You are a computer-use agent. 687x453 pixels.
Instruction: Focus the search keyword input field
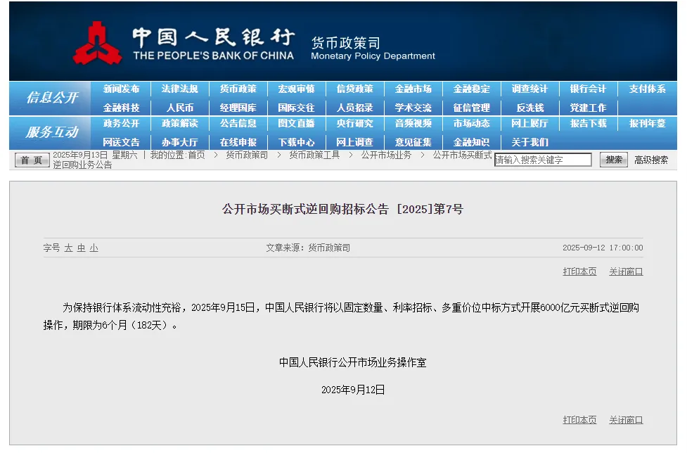pyautogui.click(x=543, y=160)
